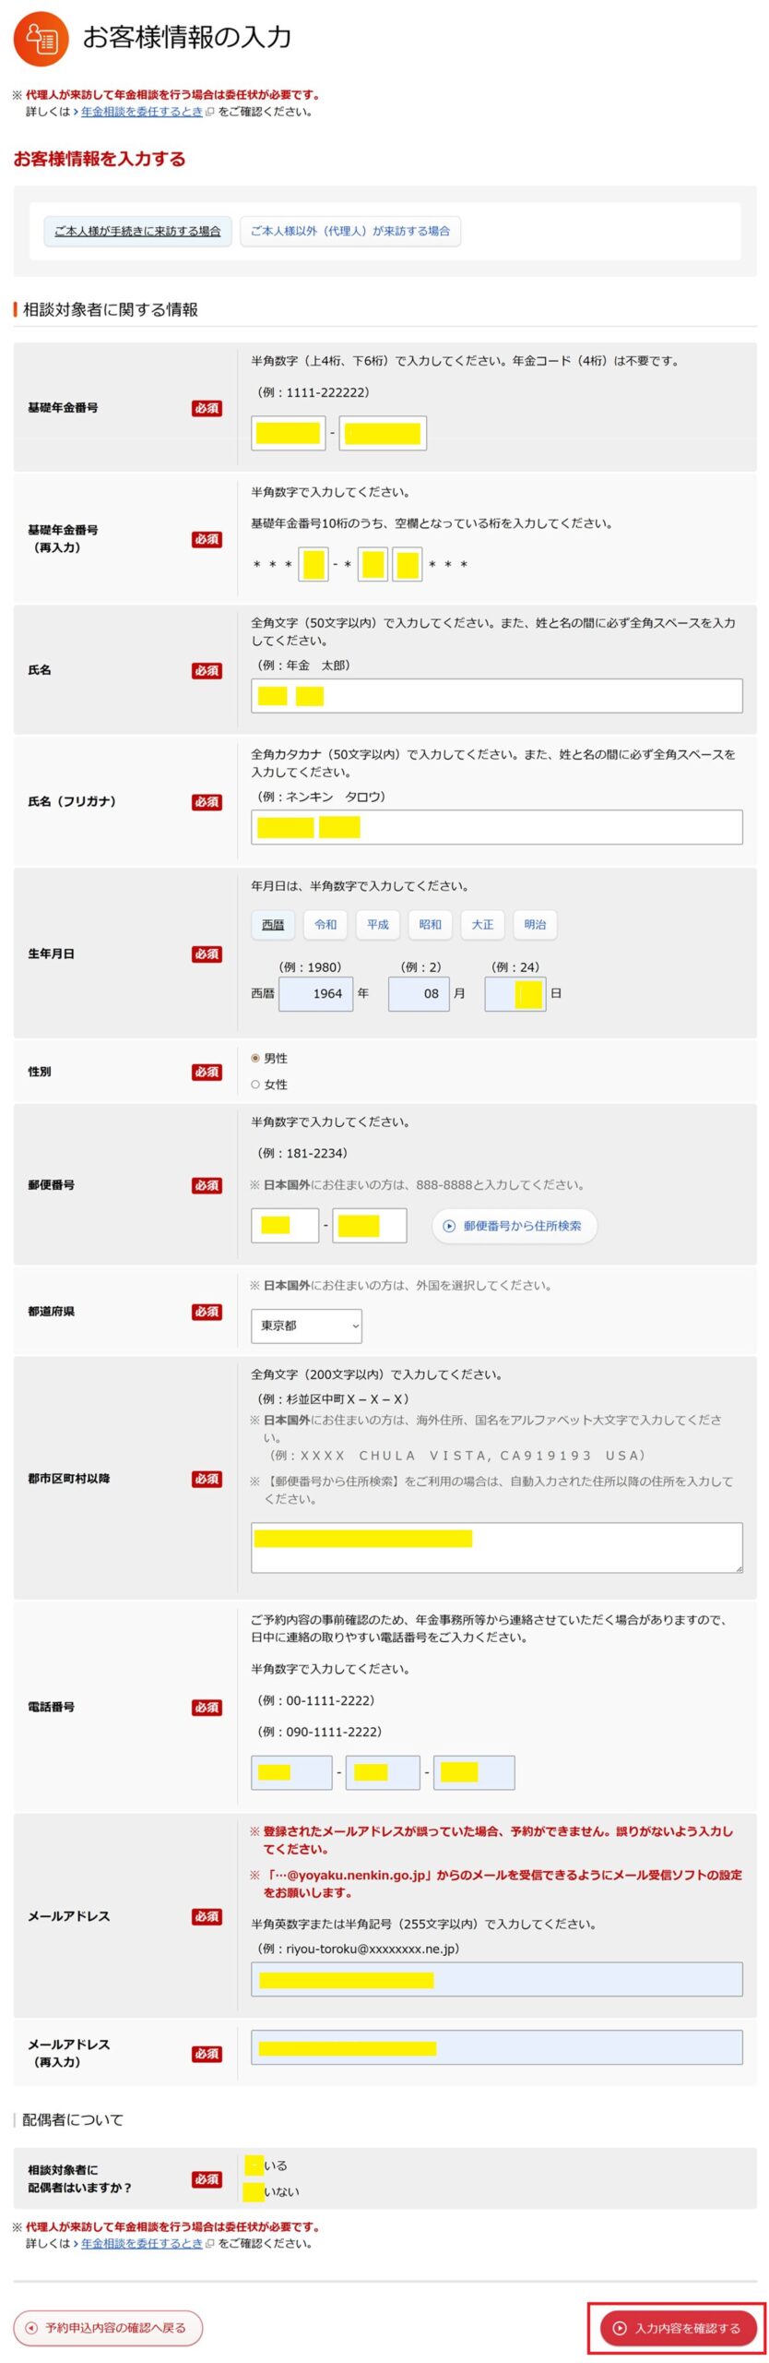Viewport: 769px width, 2363px height.
Task: Select 昭和 calendar era button
Action: click(x=430, y=924)
